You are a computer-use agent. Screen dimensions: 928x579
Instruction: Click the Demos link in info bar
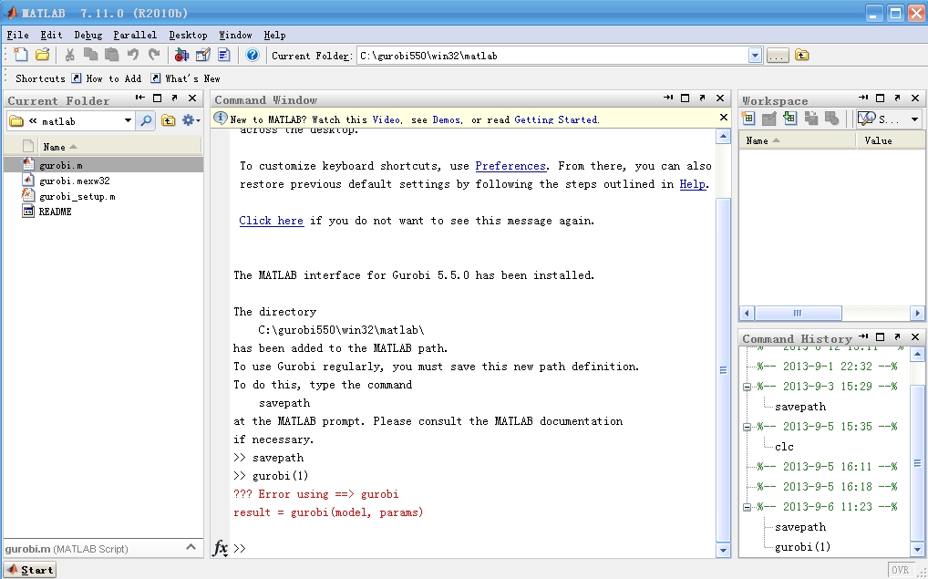pos(447,119)
